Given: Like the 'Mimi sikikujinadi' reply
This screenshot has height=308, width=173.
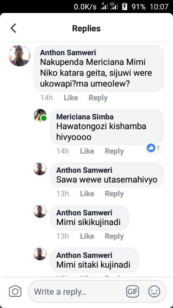Looking at the screenshot, I should pyautogui.click(x=87, y=236).
